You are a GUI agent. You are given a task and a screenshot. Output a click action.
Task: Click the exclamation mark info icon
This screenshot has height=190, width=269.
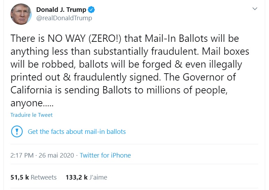coord(16,132)
